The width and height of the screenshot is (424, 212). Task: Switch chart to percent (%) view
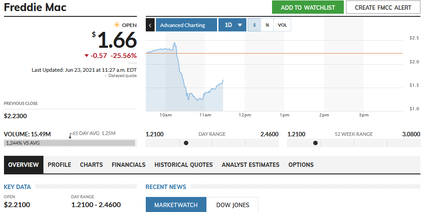pyautogui.click(x=267, y=25)
